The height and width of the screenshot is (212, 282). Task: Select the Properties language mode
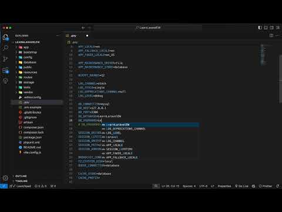pyautogui.click(x=224, y=186)
